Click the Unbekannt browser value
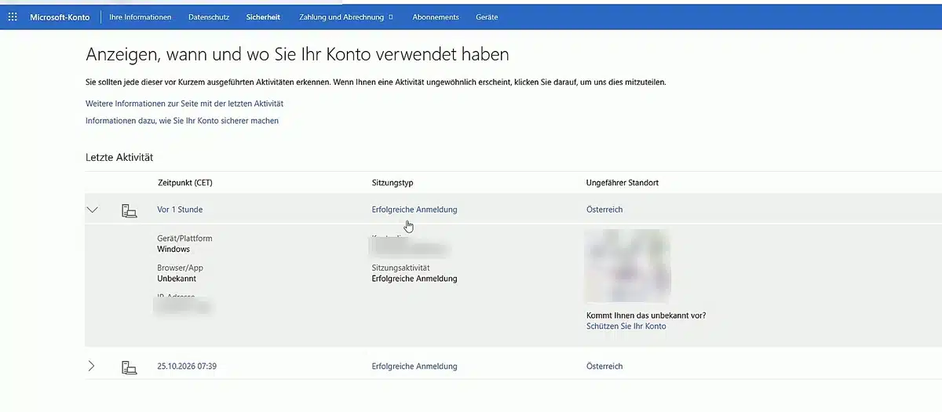 click(x=177, y=279)
